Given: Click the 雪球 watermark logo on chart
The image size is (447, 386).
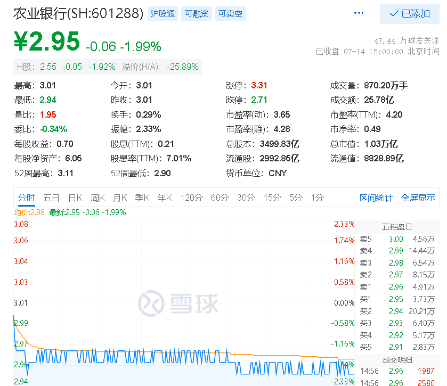Looking at the screenshot, I should [178, 303].
